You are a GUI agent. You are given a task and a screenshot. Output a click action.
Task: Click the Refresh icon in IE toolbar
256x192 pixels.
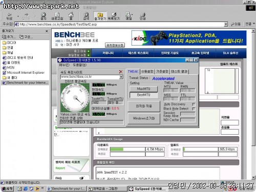pos(57,16)
